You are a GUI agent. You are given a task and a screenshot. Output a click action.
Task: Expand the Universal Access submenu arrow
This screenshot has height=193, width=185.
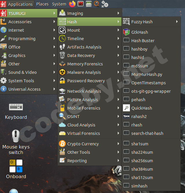point(54,89)
